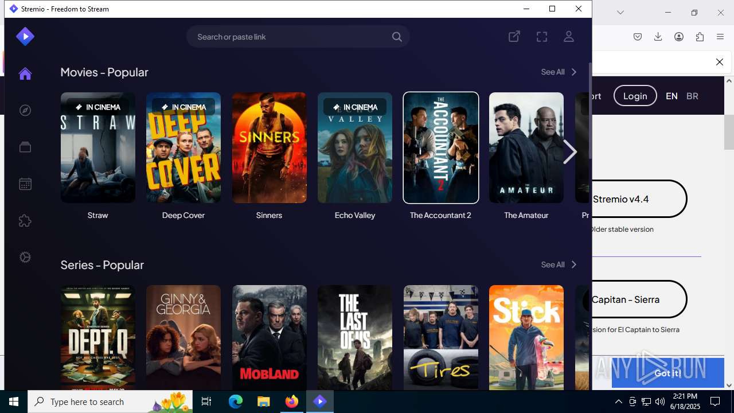The width and height of the screenshot is (734, 413).
Task: Open the Board home icon in sidebar
Action: (25, 73)
